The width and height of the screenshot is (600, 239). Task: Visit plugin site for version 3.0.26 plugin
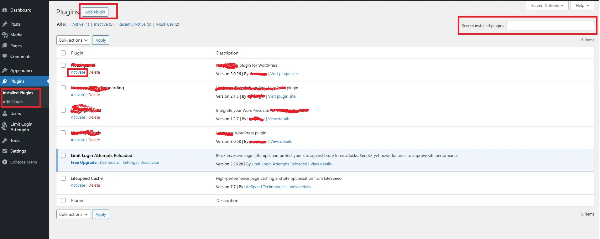coord(284,74)
